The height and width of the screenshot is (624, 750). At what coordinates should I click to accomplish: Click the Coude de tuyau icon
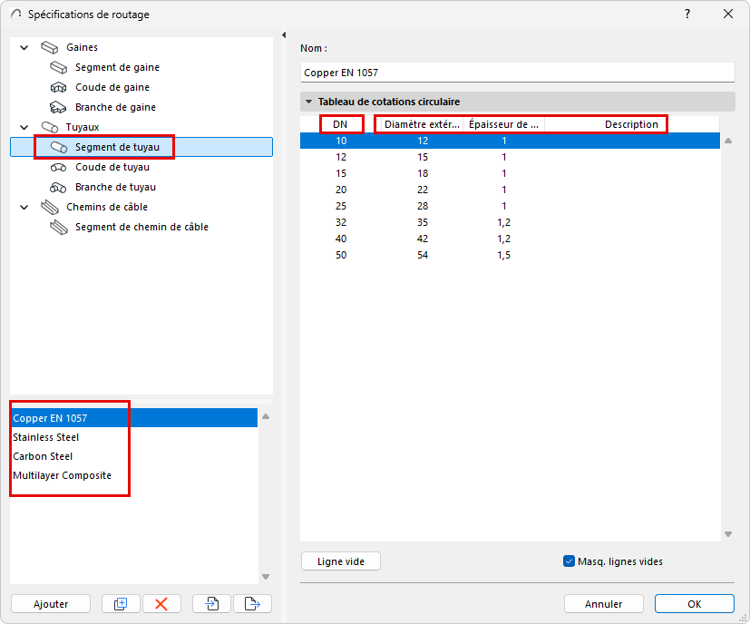(x=58, y=168)
